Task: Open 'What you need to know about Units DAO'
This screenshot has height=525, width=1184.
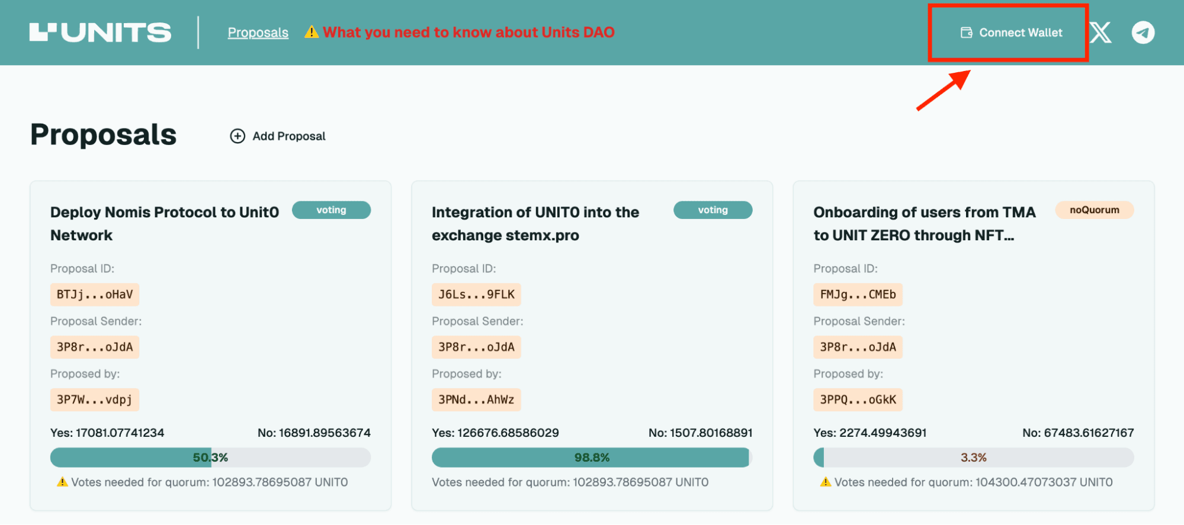Action: pos(469,32)
